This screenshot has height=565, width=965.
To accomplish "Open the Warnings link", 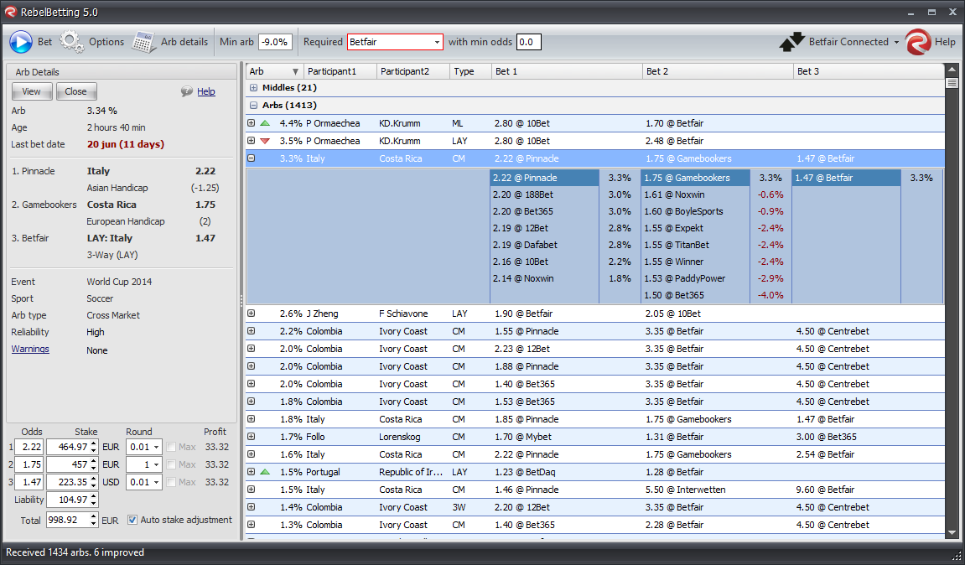I will (30, 350).
